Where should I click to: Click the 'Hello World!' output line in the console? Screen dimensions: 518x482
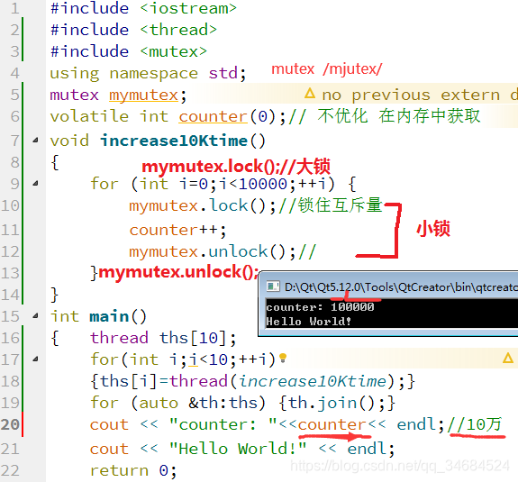point(309,321)
